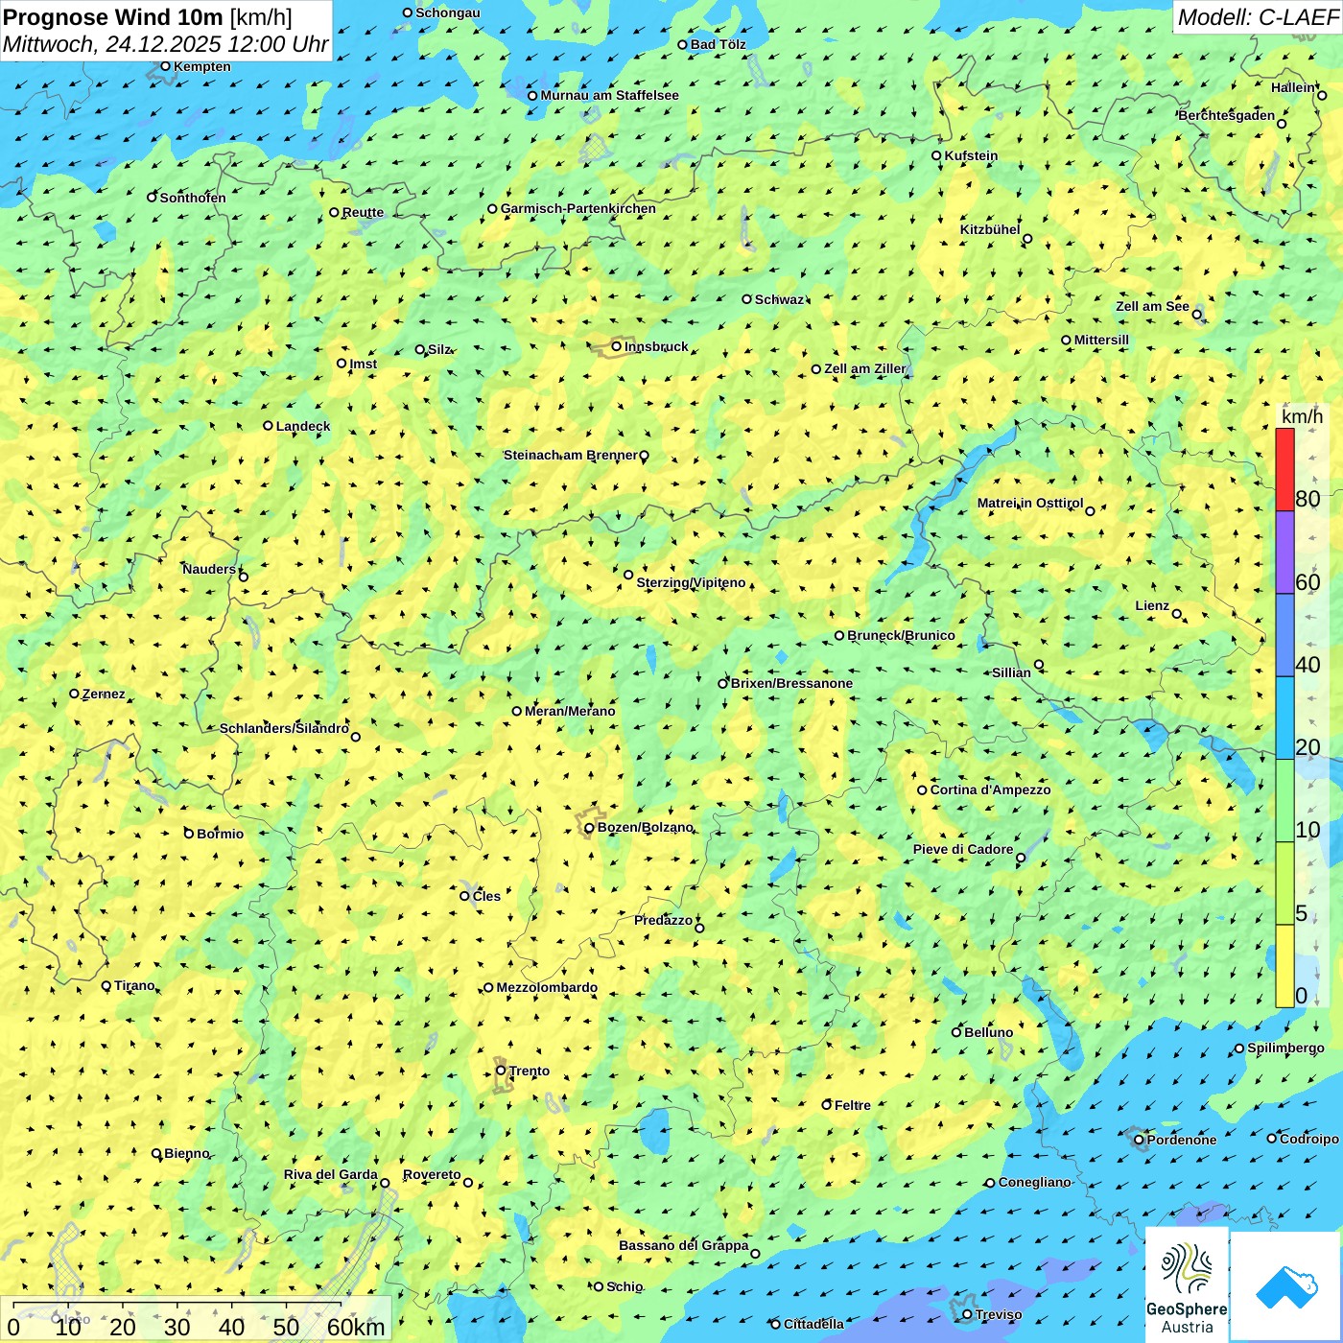Image resolution: width=1343 pixels, height=1343 pixels.
Task: Click the Sillian label
Action: click(1011, 672)
